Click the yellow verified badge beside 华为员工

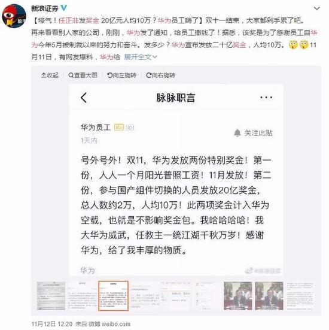pos(119,128)
